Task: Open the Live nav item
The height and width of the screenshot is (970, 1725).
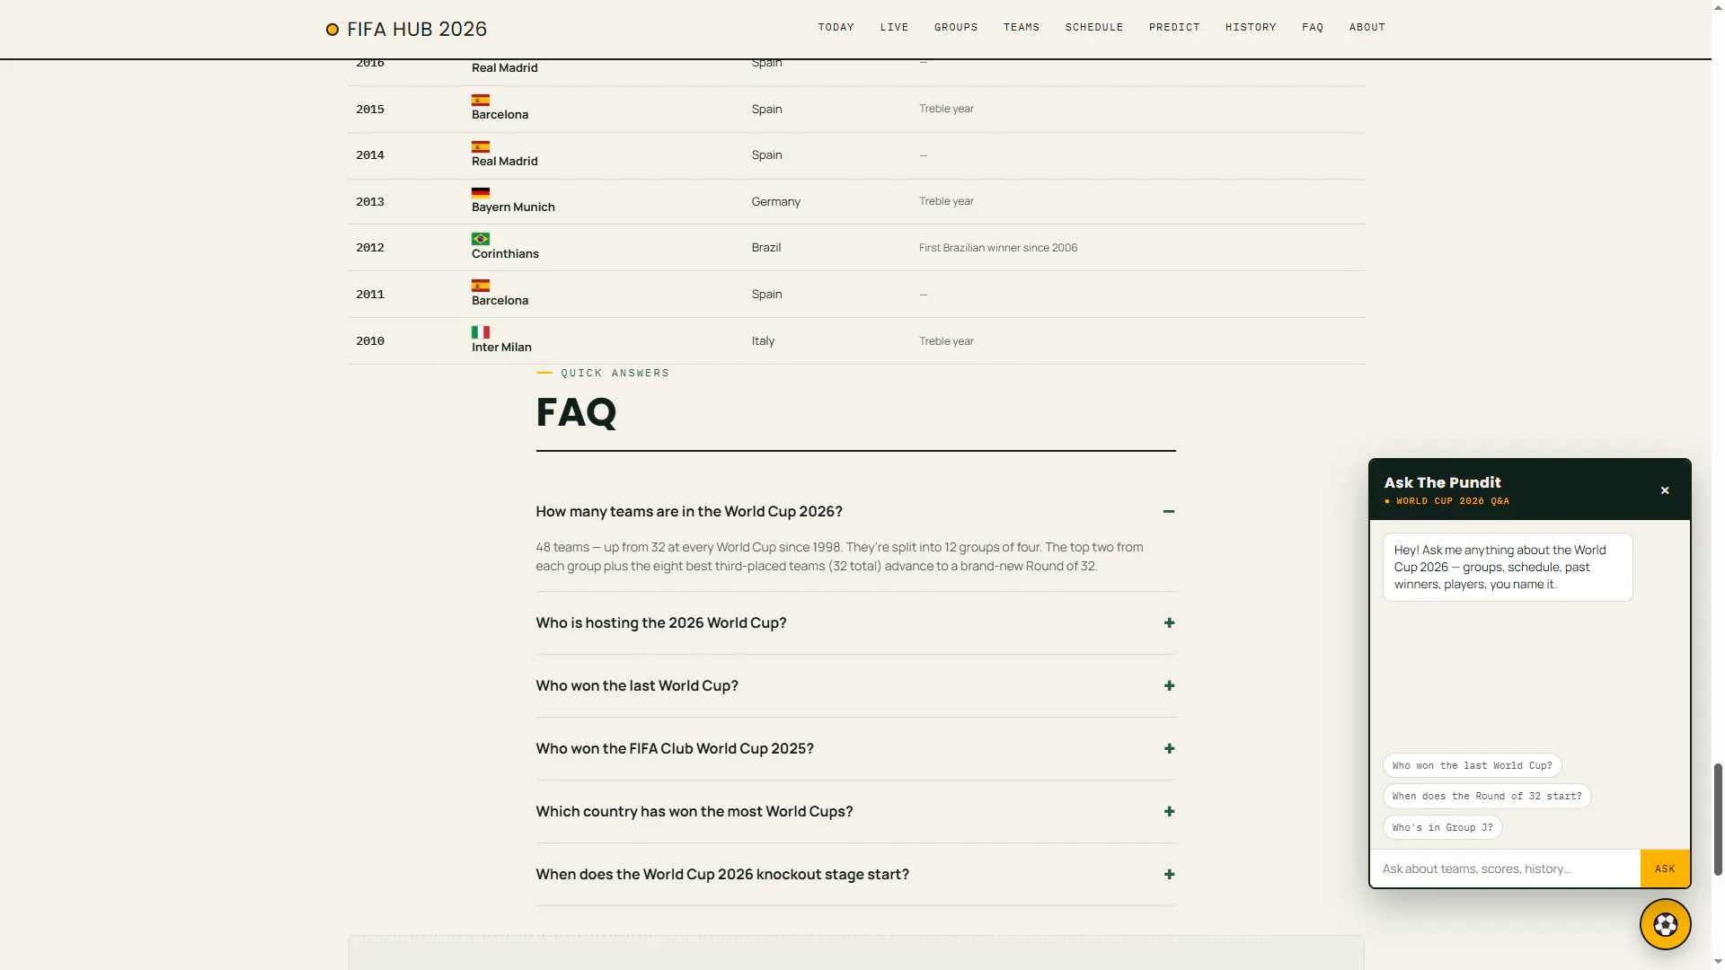Action: point(894,27)
